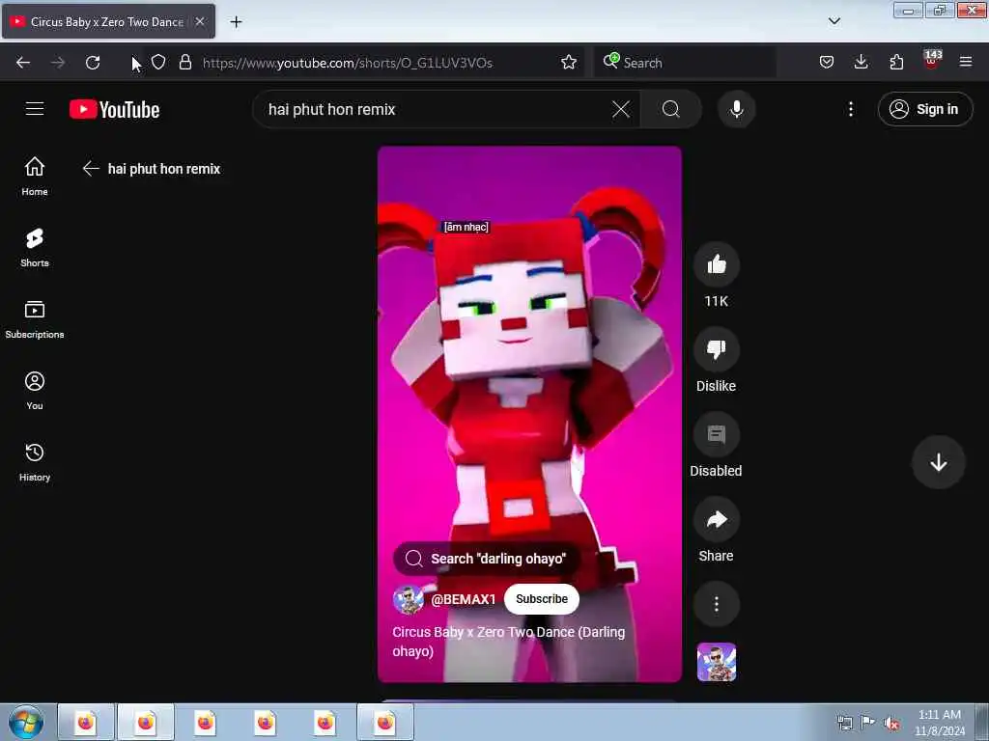Image resolution: width=989 pixels, height=741 pixels.
Task: Open the muted volume tray icon
Action: point(891,724)
